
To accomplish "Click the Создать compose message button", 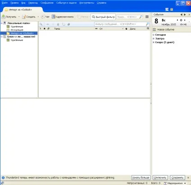I will [x=29, y=17].
